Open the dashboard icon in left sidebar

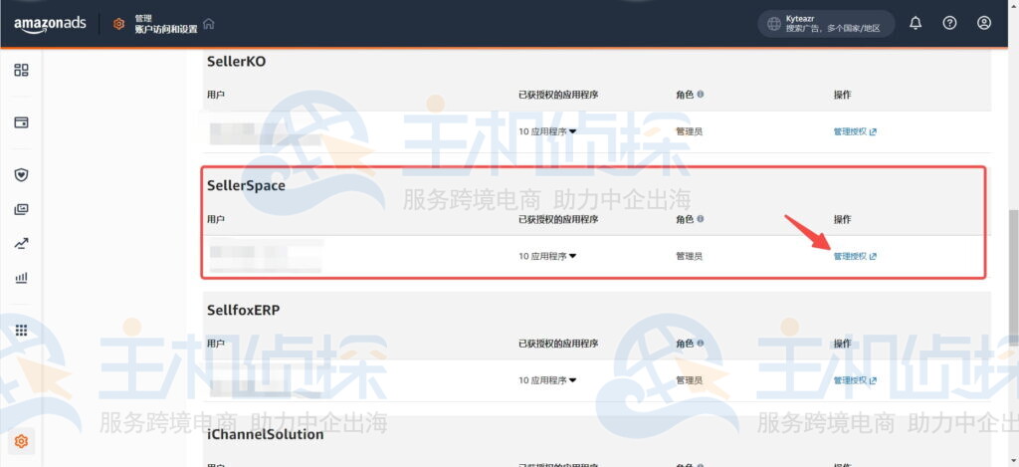21,70
